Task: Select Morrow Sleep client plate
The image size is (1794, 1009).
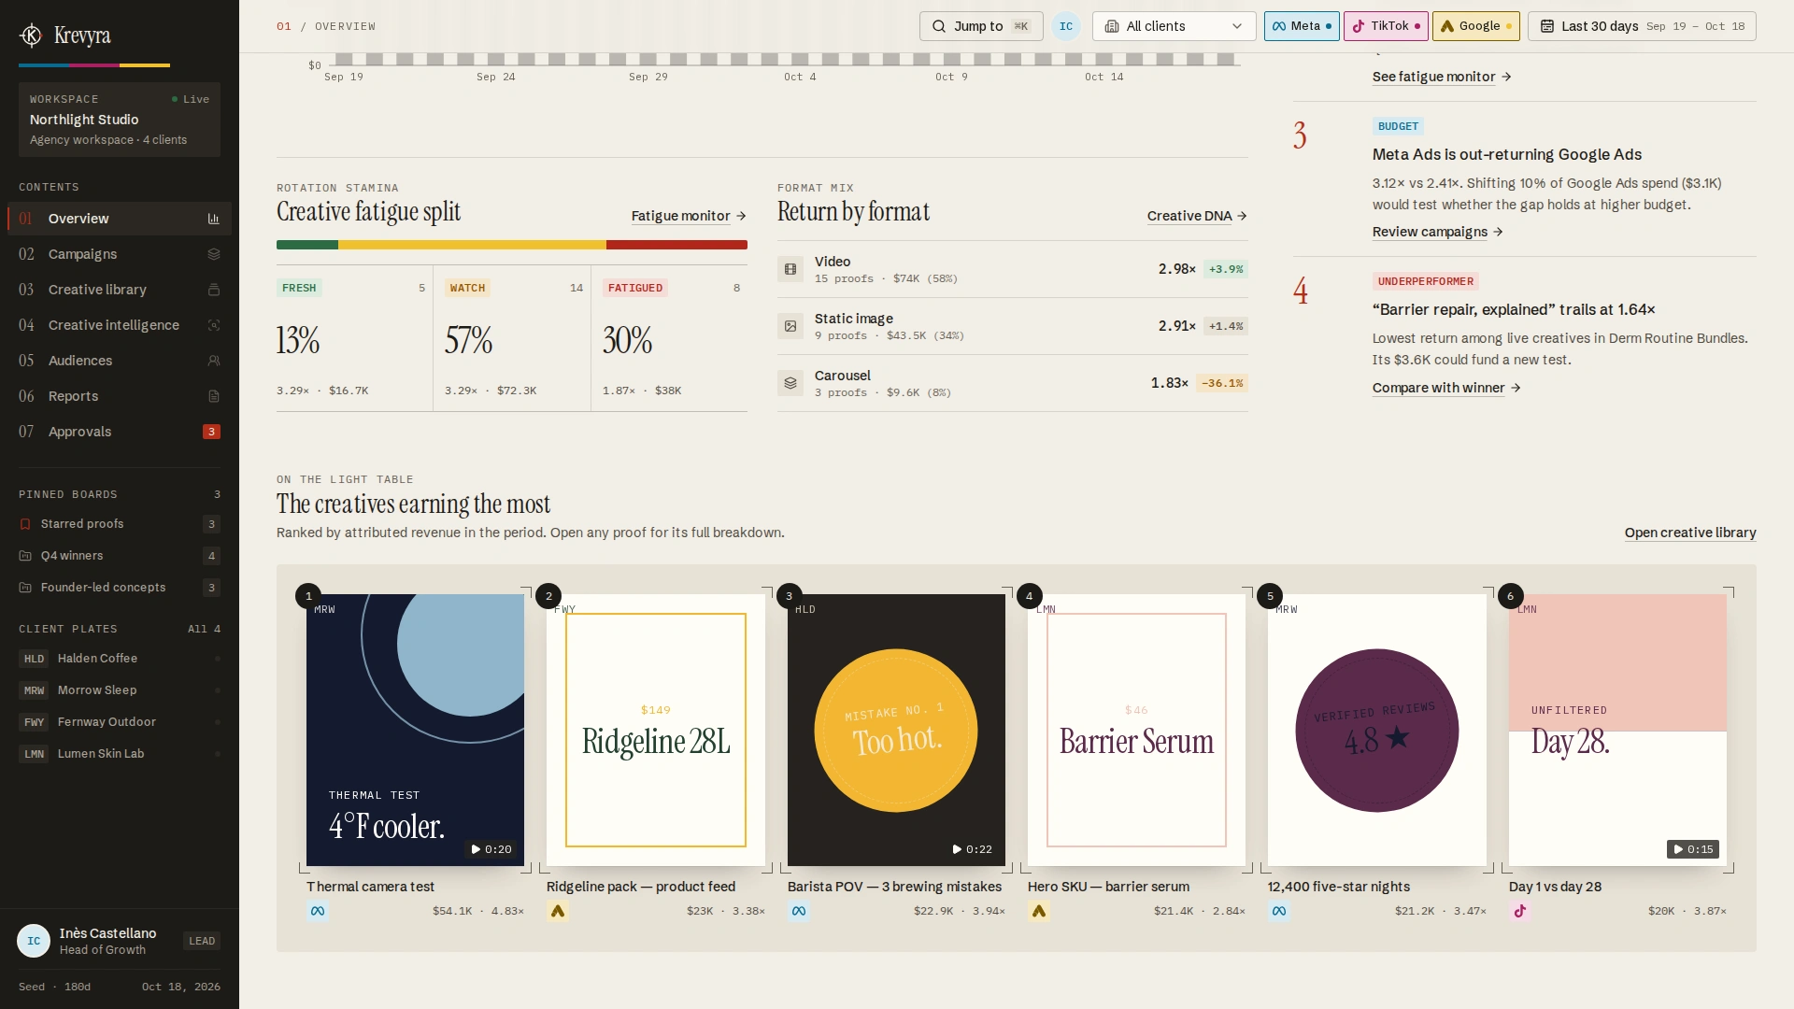Action: (x=120, y=690)
